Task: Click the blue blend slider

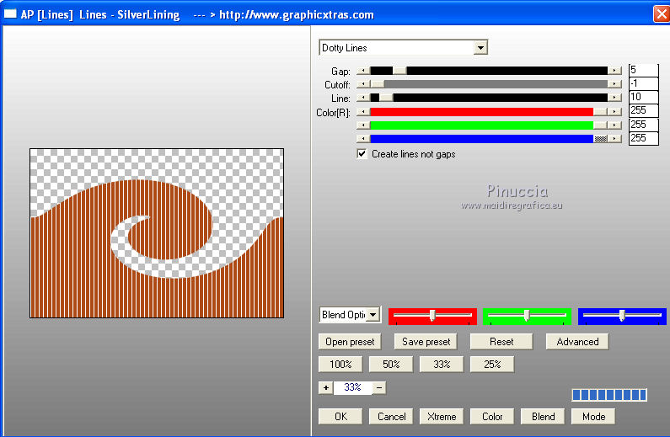Action: tap(622, 316)
